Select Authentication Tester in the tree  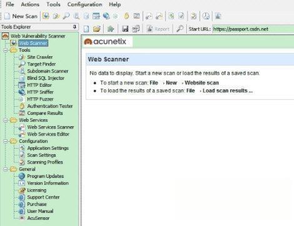(x=50, y=106)
